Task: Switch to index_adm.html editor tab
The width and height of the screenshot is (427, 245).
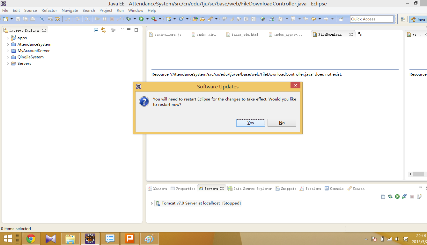Action: (242, 34)
